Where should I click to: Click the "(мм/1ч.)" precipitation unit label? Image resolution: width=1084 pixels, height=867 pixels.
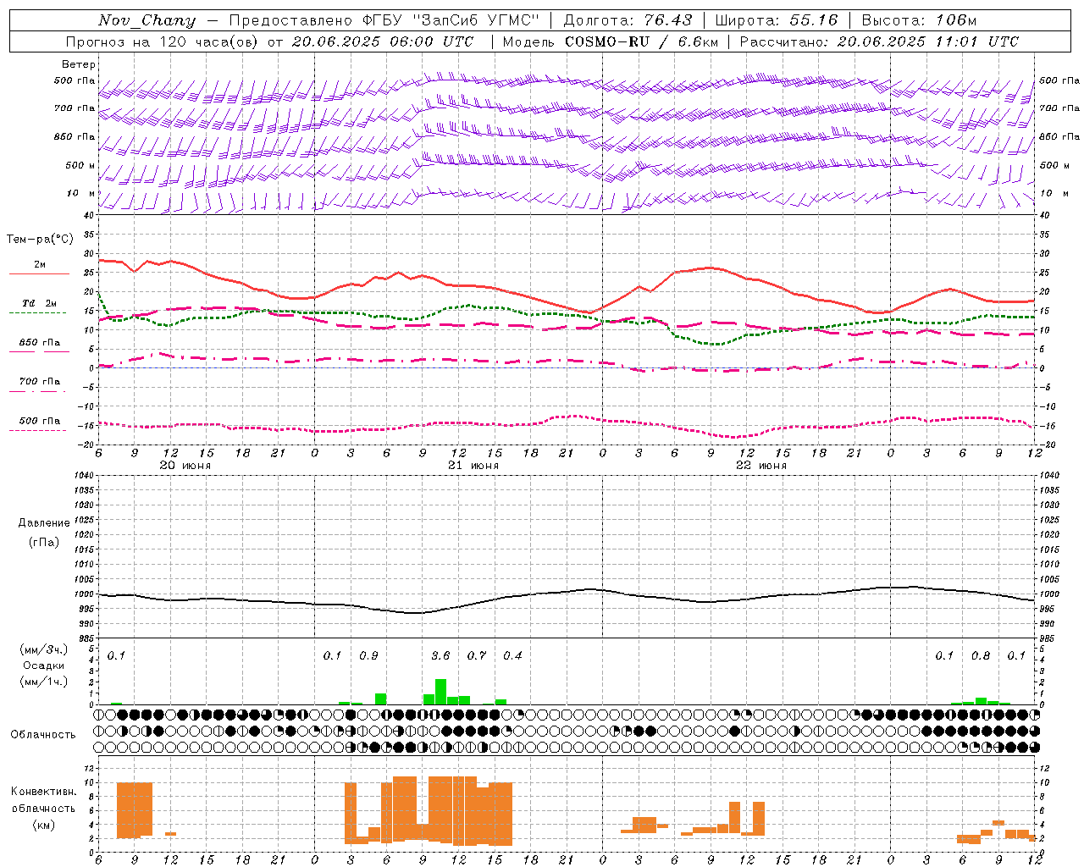click(x=44, y=682)
